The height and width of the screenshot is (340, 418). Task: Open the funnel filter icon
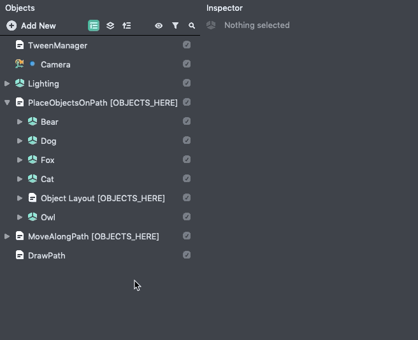coord(175,25)
